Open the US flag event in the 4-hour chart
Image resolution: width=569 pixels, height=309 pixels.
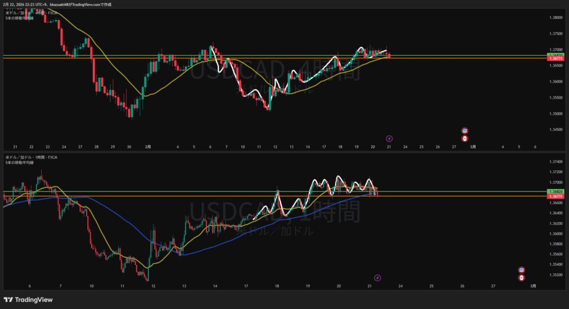point(465,131)
